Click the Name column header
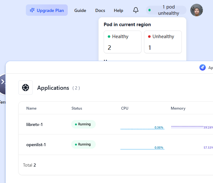Viewport: 213px width, 183px height. coord(32,108)
